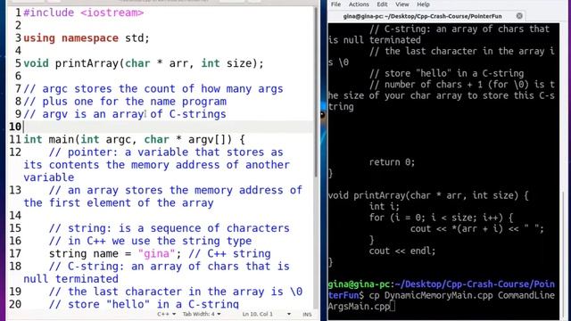Click the "// in C++ we use the string type" comment
The image size is (571, 321).
point(150,241)
